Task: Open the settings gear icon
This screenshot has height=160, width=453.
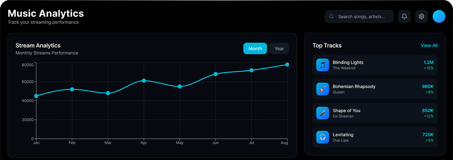Action: pyautogui.click(x=421, y=16)
